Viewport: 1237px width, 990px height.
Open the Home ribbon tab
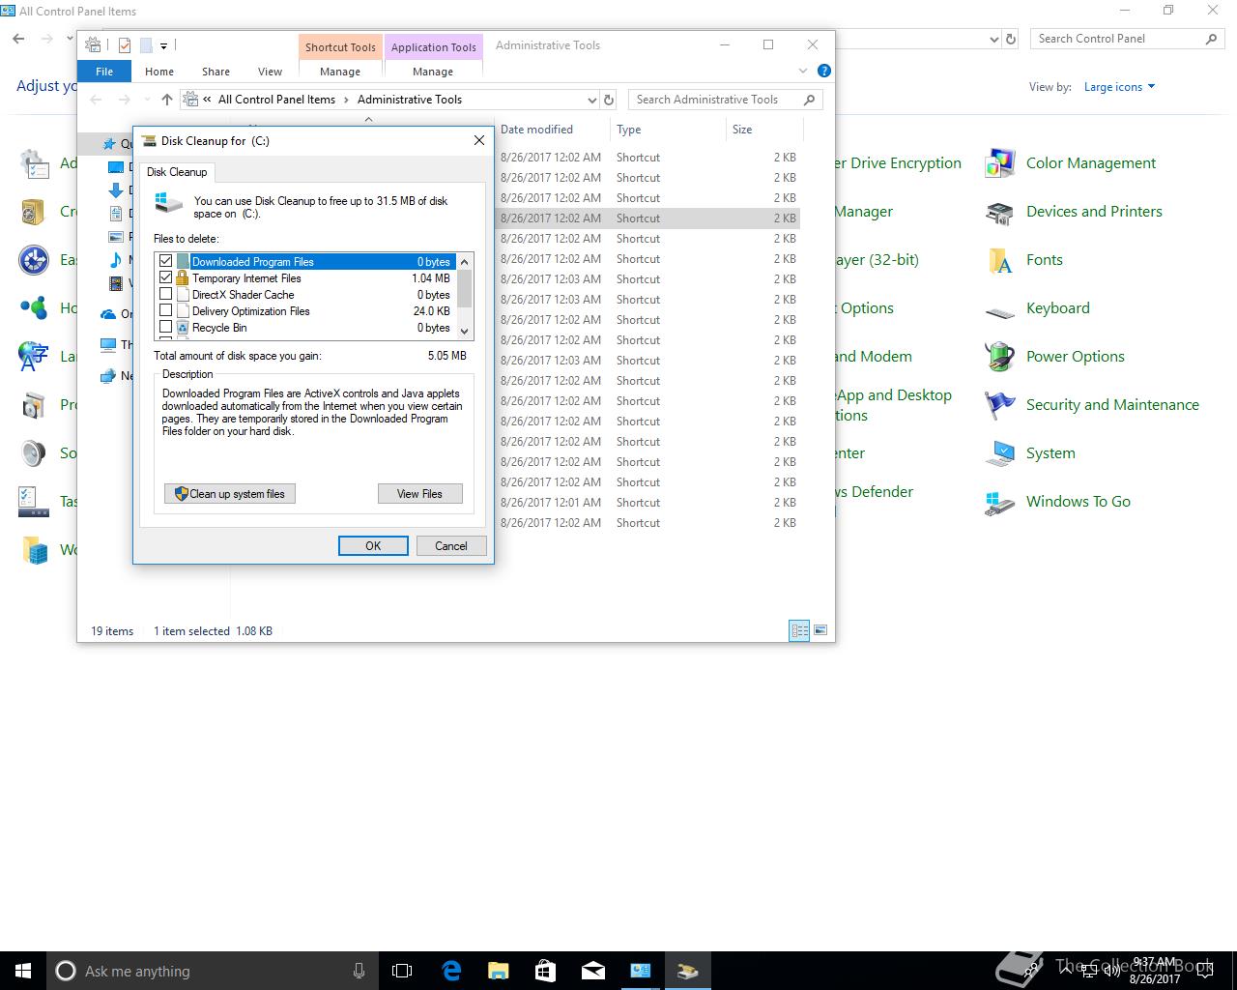pyautogui.click(x=159, y=72)
